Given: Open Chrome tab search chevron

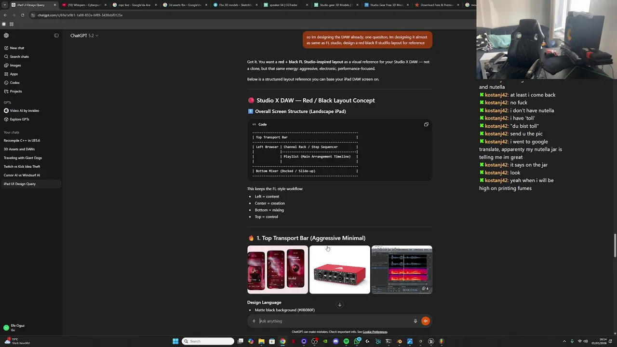Looking at the screenshot, I should (x=5, y=5).
